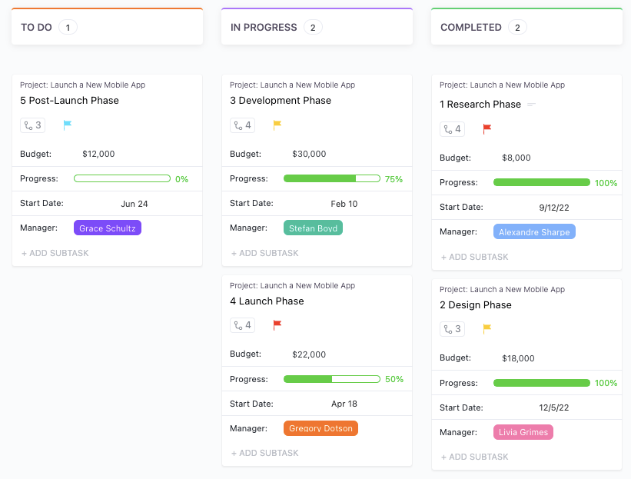Open the 2 Design Phase task title
Screen dimensions: 631x479
(x=475, y=305)
